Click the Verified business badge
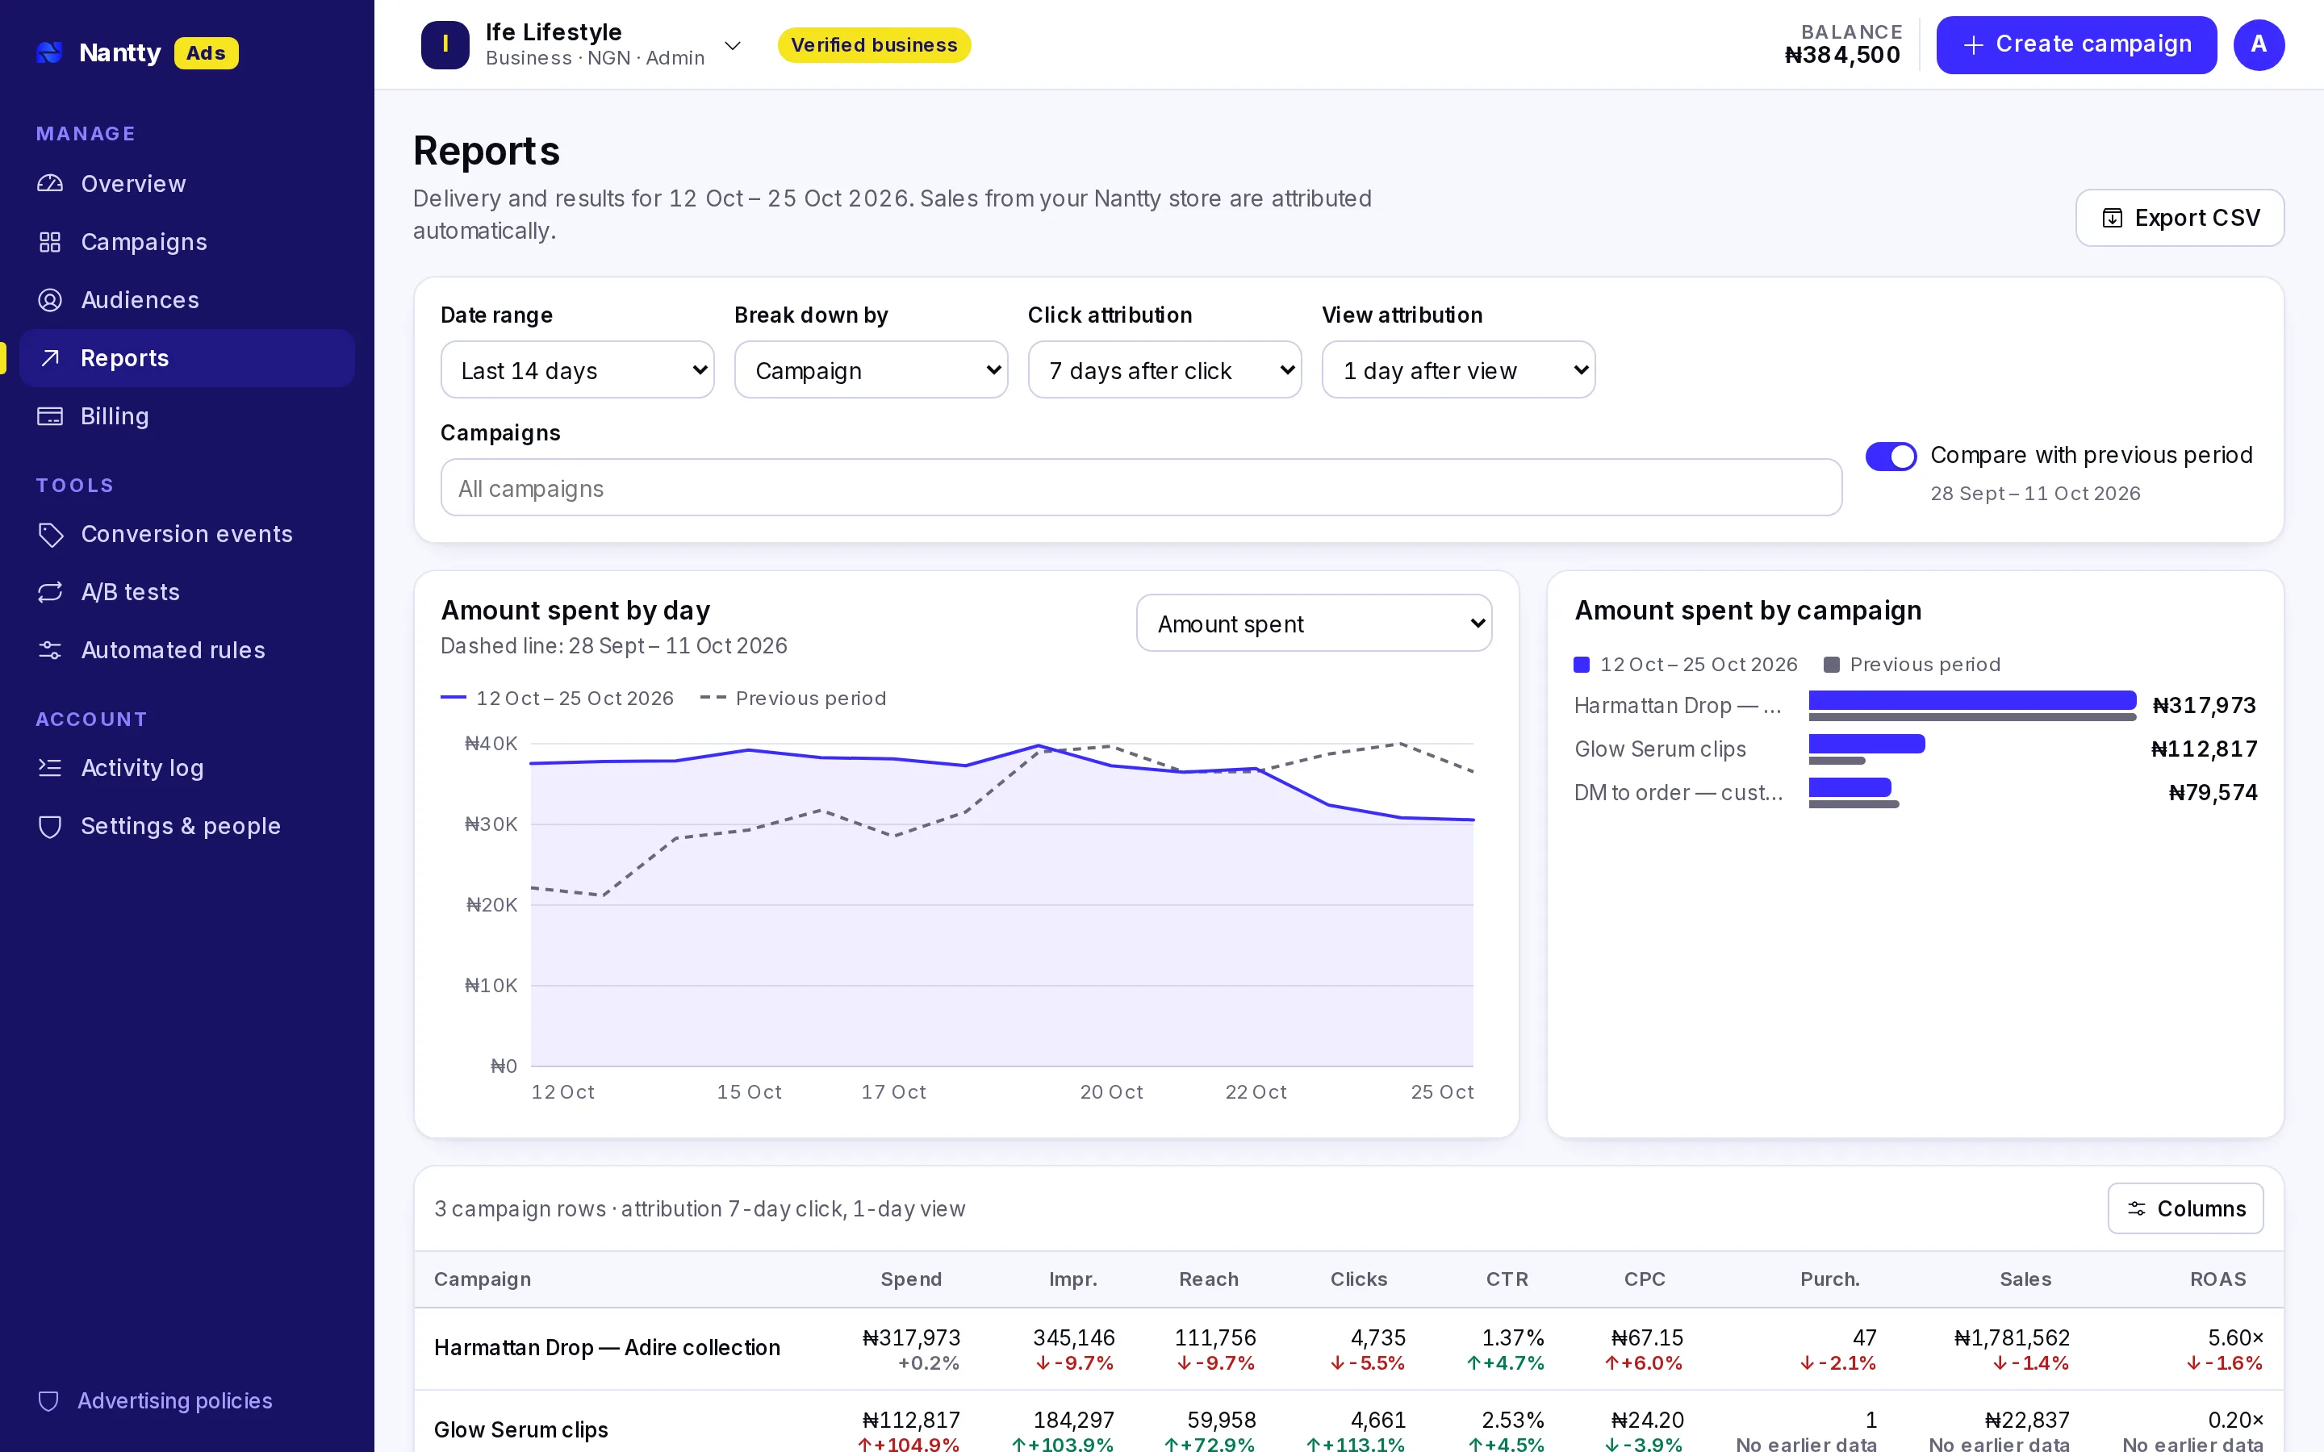 point(874,45)
